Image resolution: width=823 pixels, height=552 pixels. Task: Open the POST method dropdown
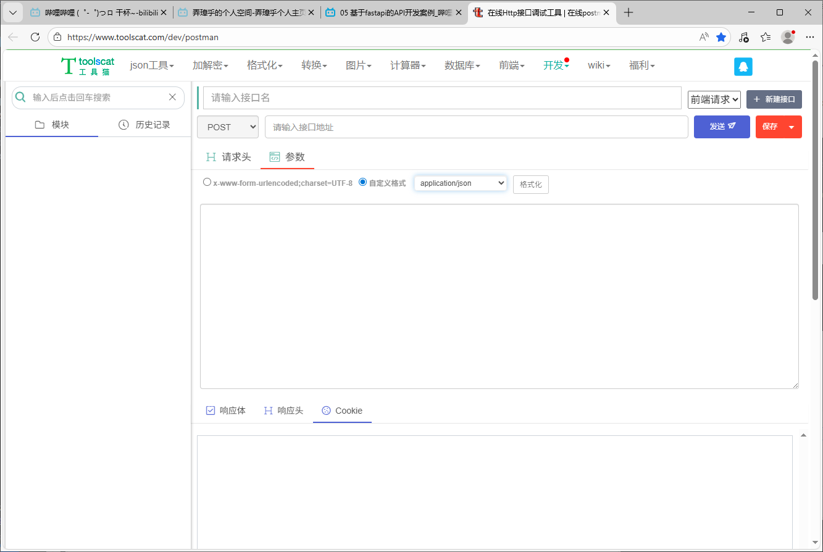click(x=228, y=127)
